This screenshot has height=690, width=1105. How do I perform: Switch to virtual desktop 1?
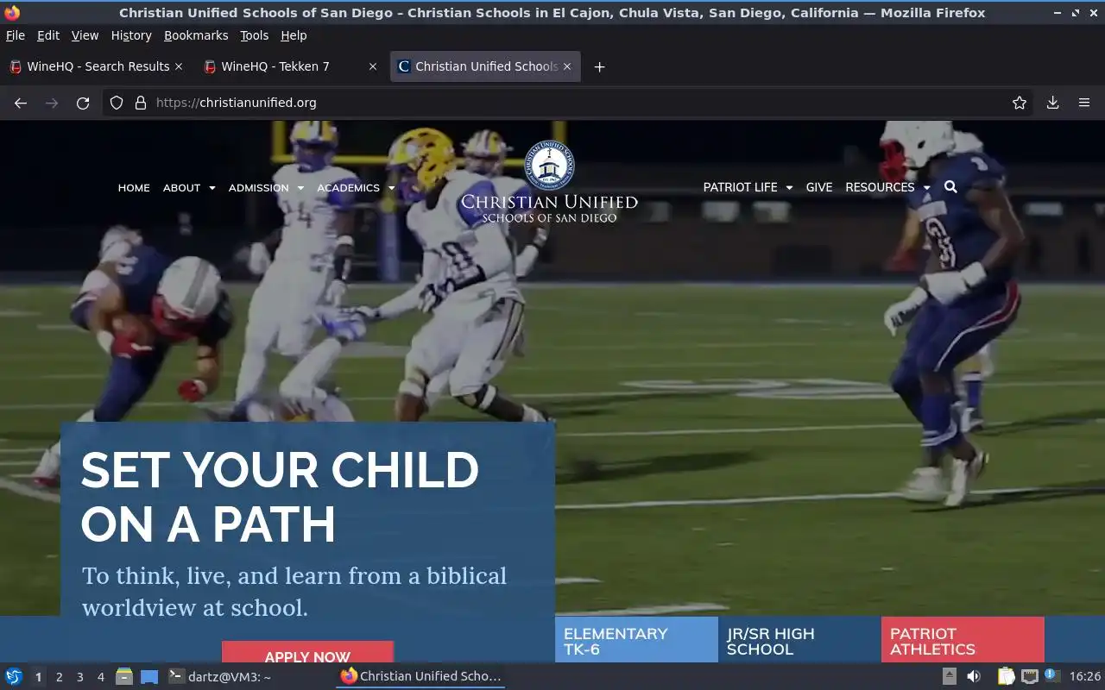[39, 677]
